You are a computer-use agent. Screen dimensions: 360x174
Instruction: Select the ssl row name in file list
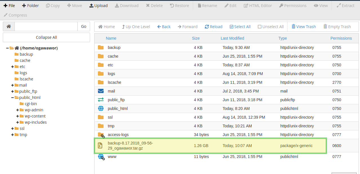pos(110,117)
